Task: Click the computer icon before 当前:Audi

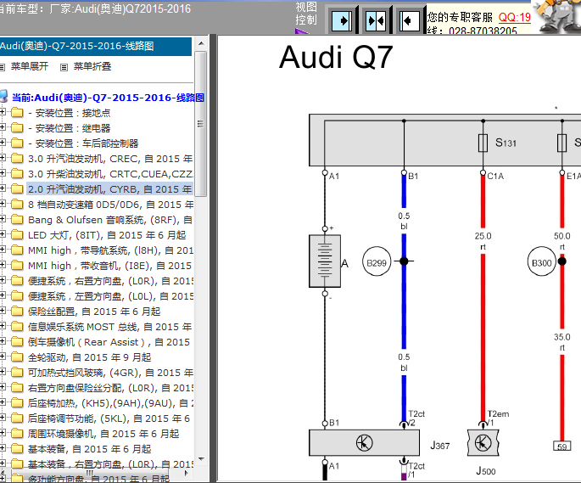Action: click(x=3, y=97)
